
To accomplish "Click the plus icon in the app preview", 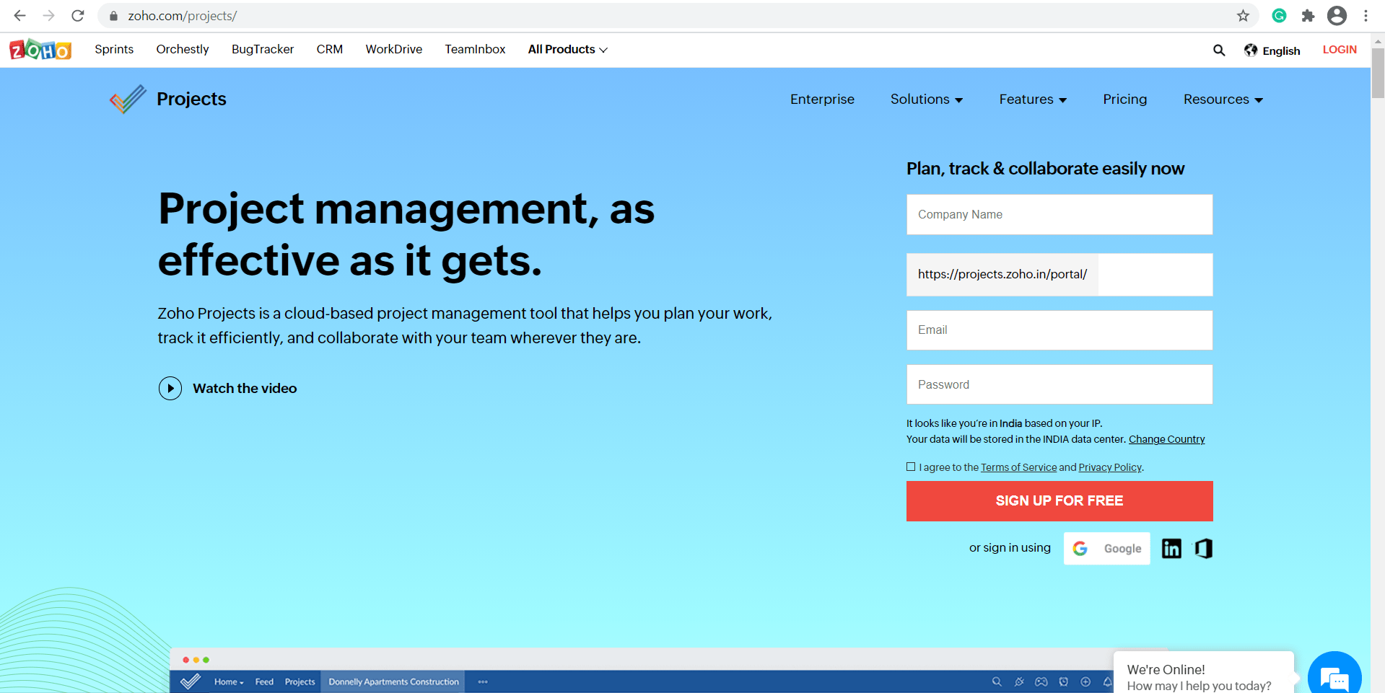I will (1085, 681).
